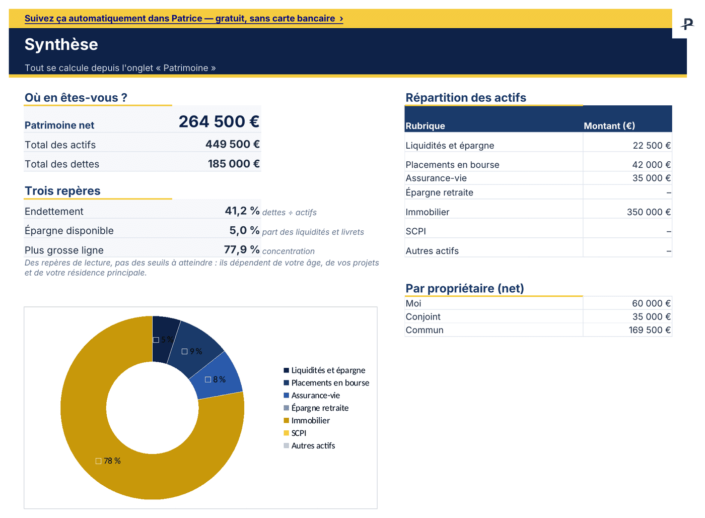Click the Placements en bourse table row label
This screenshot has width=705, height=518.
453,165
